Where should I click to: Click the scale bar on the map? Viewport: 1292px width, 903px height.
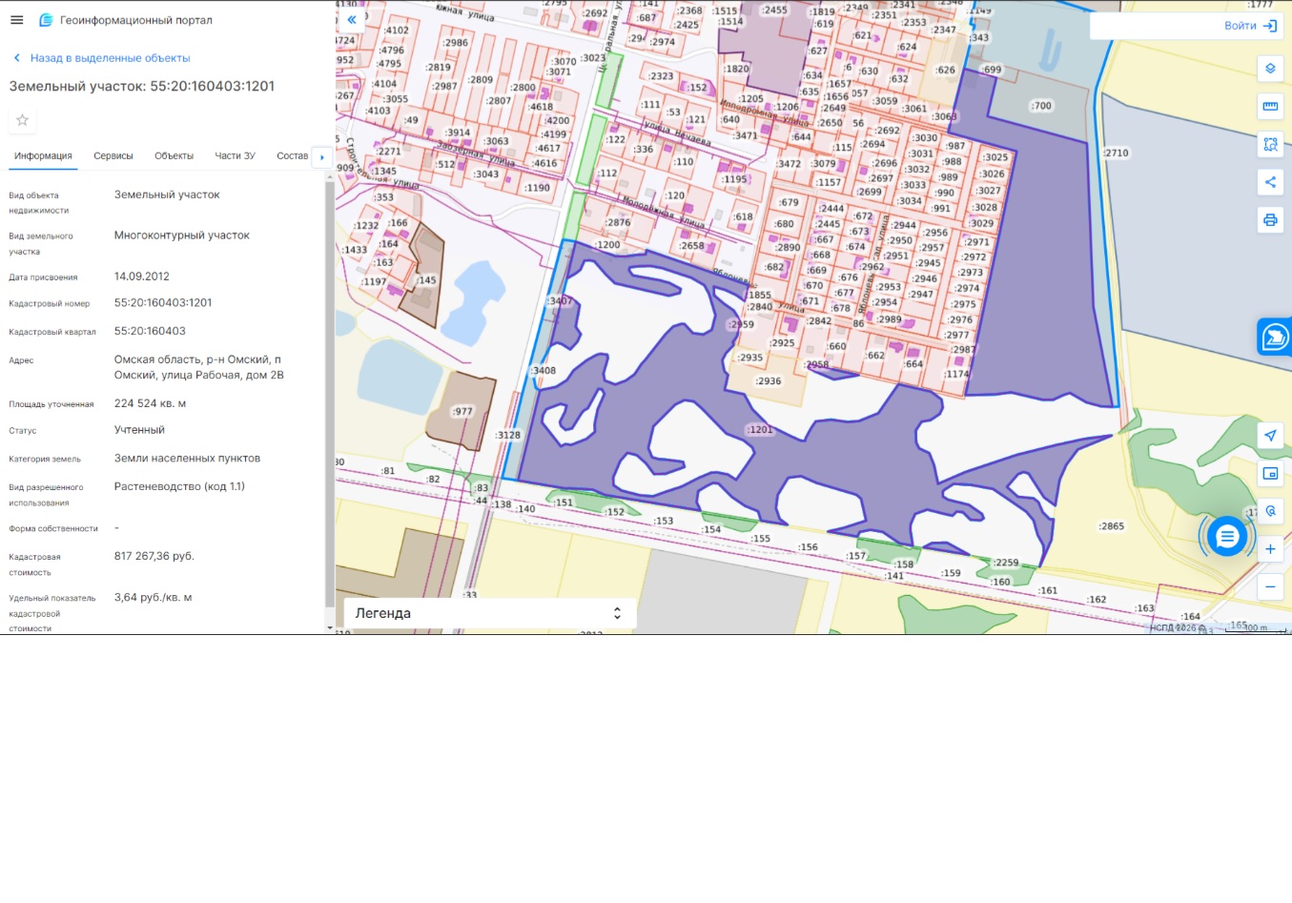(1257, 628)
